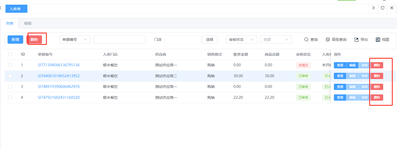The image size is (397, 149).
Task: Click the 门店 input field
Action: 183,40
